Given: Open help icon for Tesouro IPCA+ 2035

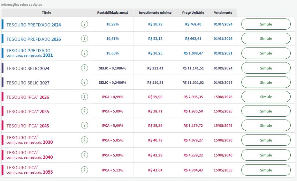Looking at the screenshot, I should (85, 111).
